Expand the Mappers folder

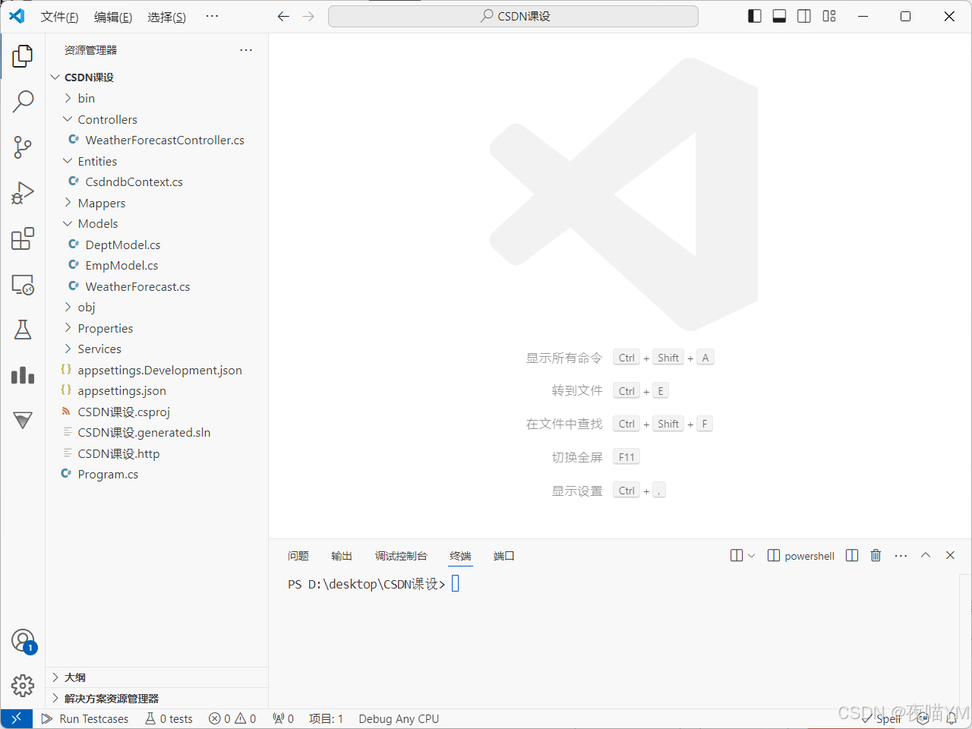click(68, 203)
